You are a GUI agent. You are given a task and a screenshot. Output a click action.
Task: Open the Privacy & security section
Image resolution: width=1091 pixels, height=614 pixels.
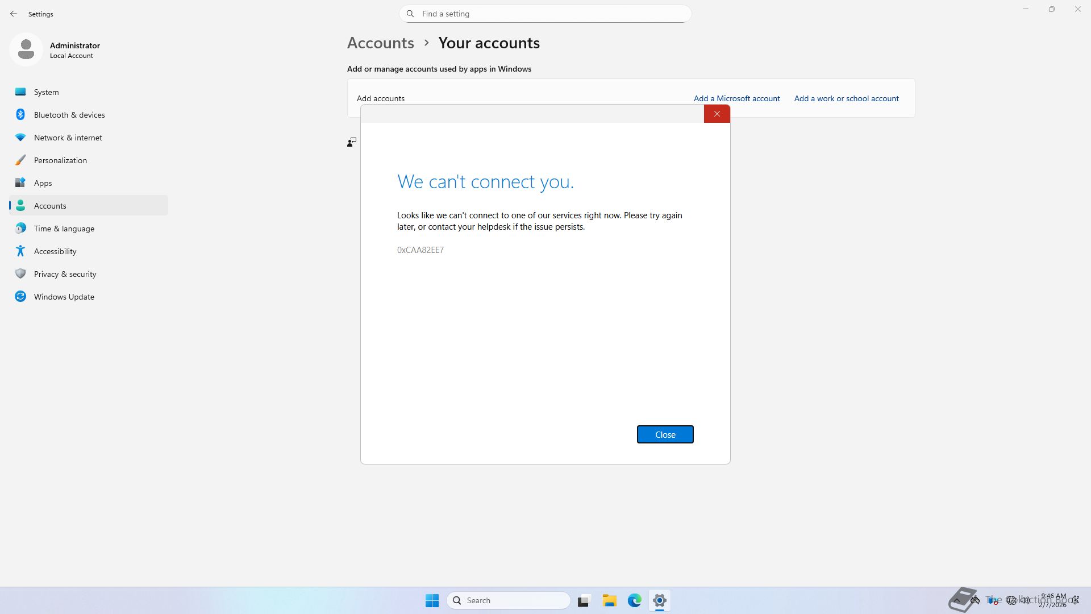[x=65, y=274]
